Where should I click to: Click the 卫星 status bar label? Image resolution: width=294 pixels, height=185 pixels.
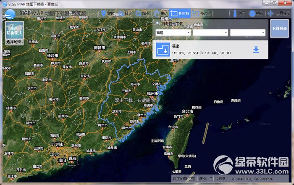192,179
